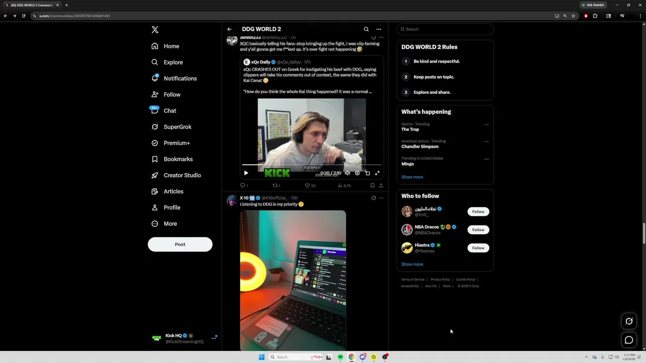Click Grok icon on X10 post

coord(373,198)
